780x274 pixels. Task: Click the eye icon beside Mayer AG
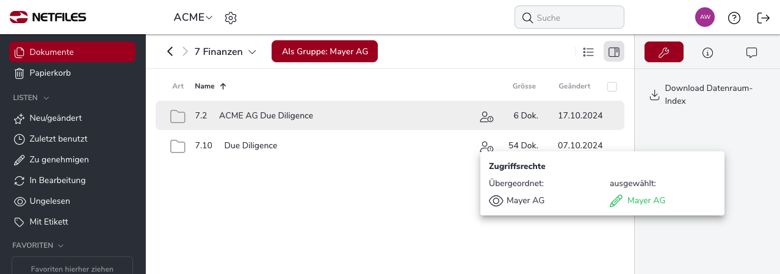(496, 200)
